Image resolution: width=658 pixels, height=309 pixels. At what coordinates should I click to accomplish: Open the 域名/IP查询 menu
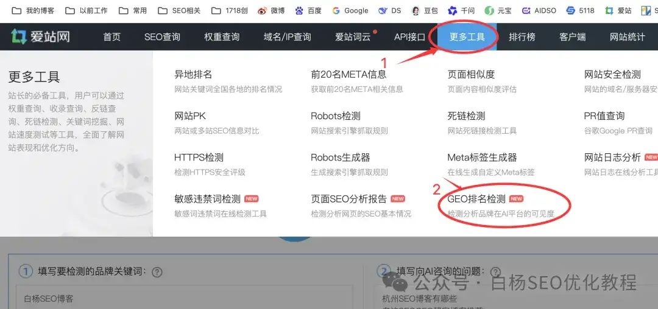pyautogui.click(x=288, y=37)
